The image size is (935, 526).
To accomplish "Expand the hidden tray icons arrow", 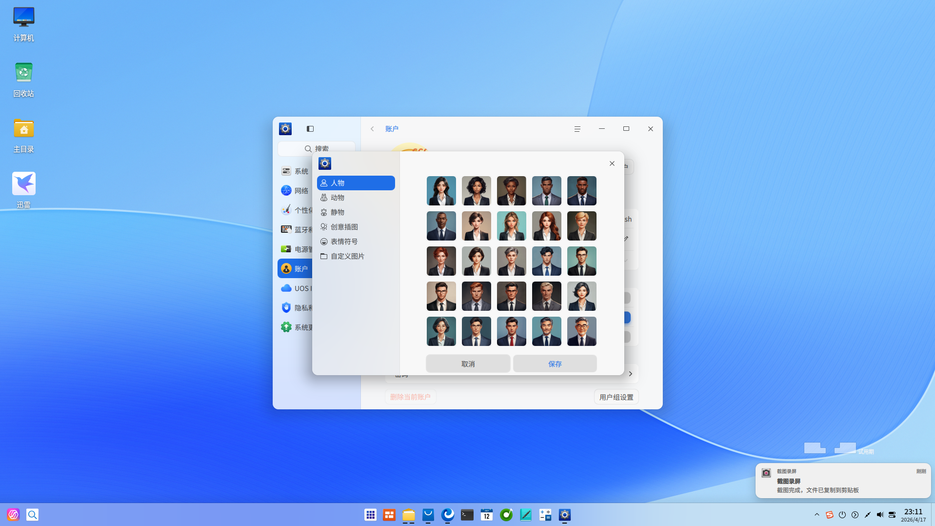I will pos(817,515).
